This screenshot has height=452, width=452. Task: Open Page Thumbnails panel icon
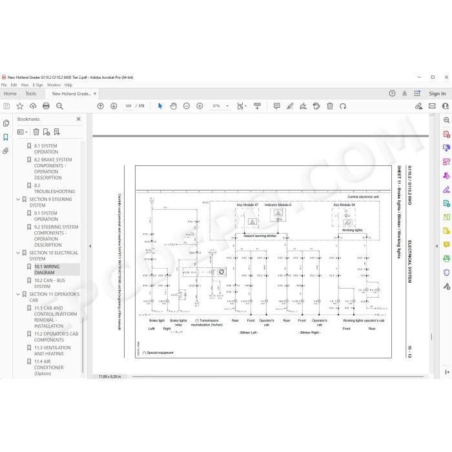click(6, 123)
